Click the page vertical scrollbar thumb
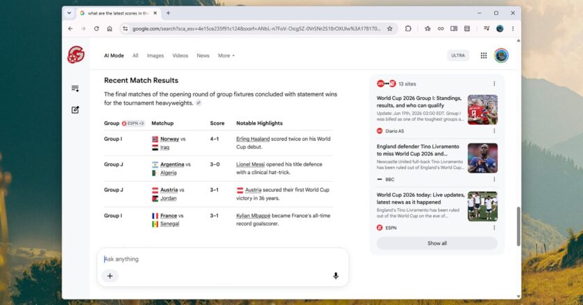 coord(518,226)
